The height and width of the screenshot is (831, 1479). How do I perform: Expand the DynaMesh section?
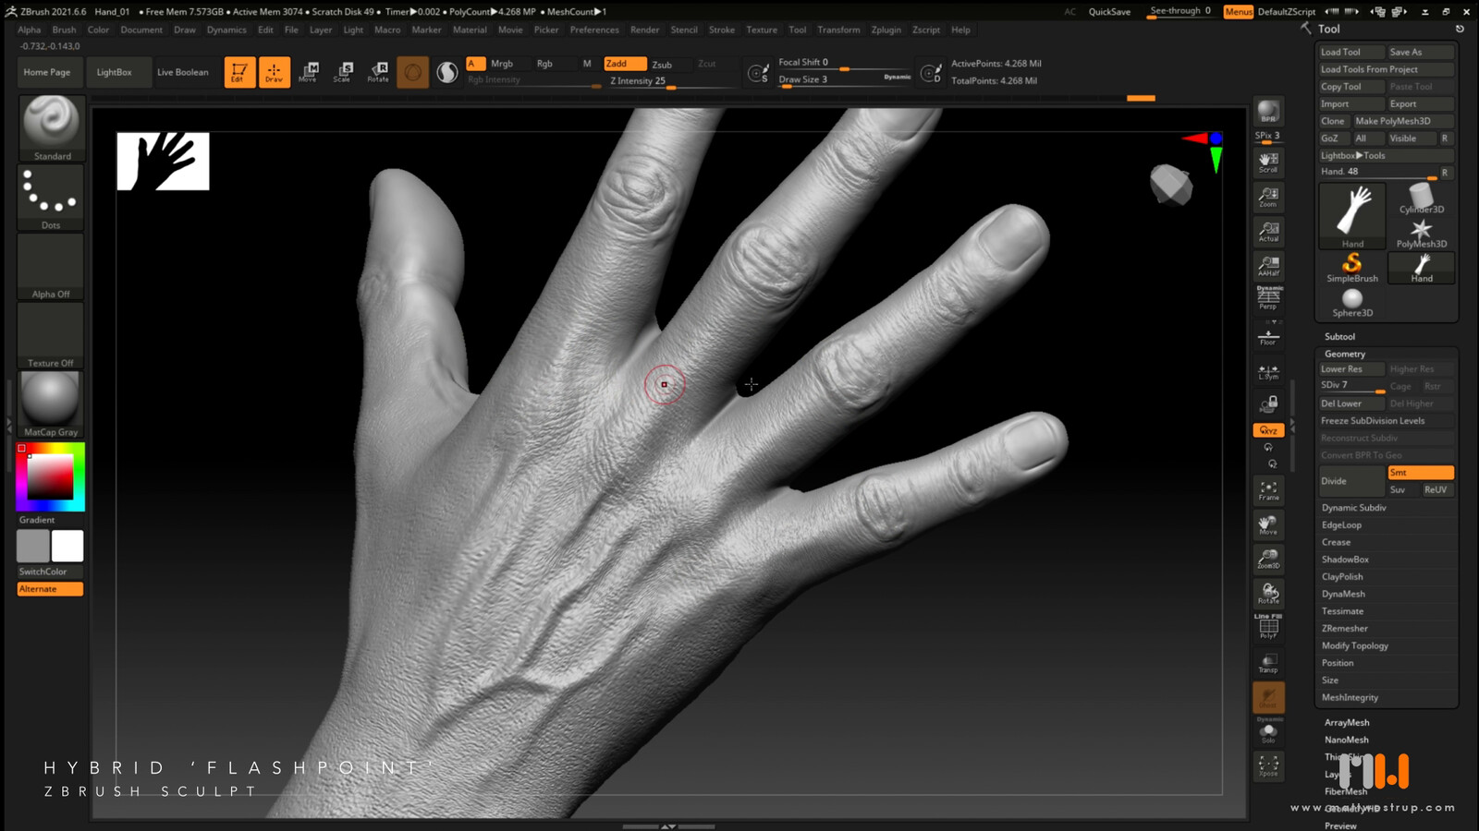click(1343, 594)
